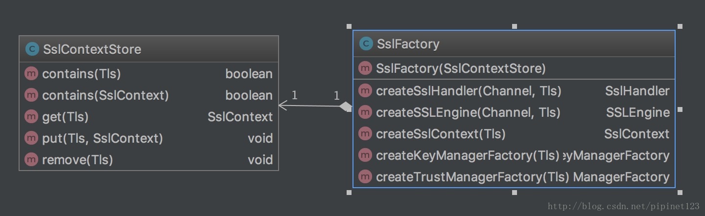The width and height of the screenshot is (705, 216).
Task: Click the association arrowhead at SslContextStore
Action: click(283, 105)
